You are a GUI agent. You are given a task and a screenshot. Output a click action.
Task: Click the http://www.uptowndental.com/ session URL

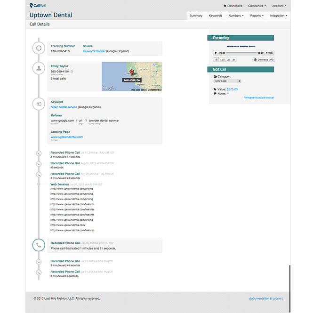68,225
